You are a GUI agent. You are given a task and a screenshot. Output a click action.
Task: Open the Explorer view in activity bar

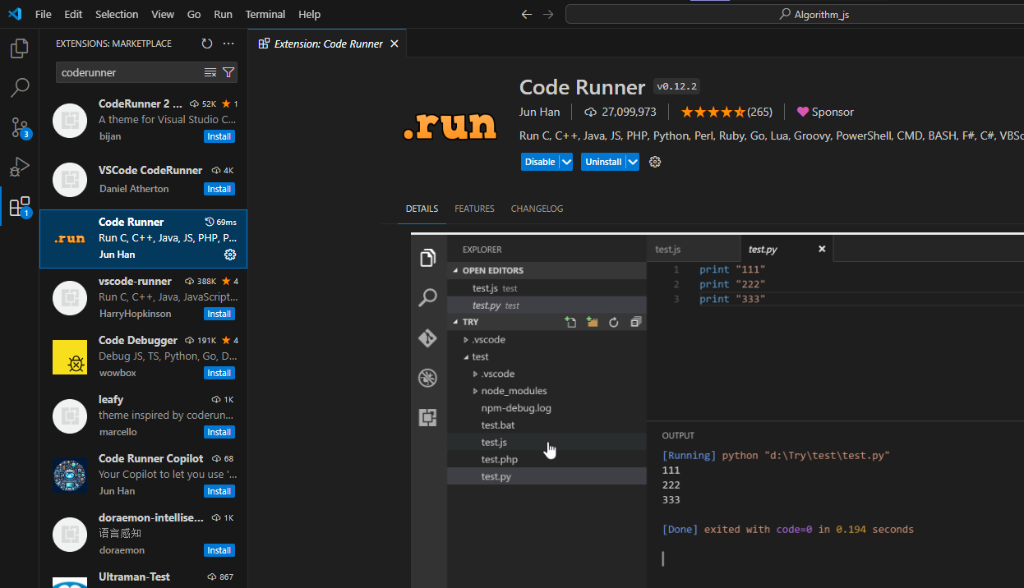coord(20,48)
